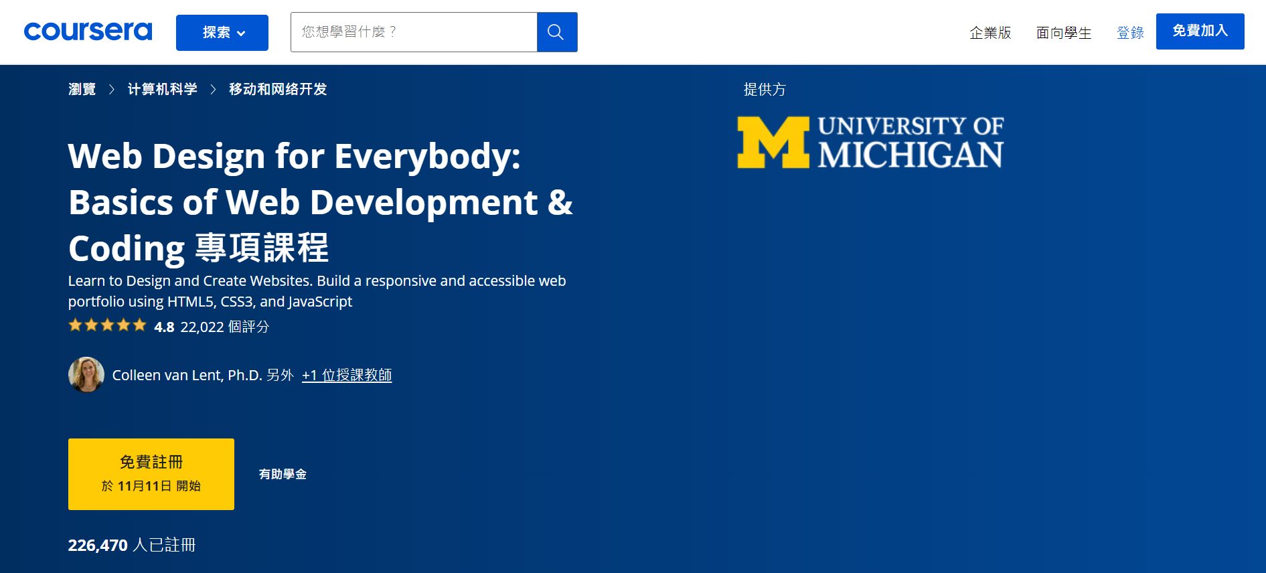Click the chevron arrow after 计算机科学 breadcrumb
Viewport: 1266px width, 573px height.
[x=213, y=90]
